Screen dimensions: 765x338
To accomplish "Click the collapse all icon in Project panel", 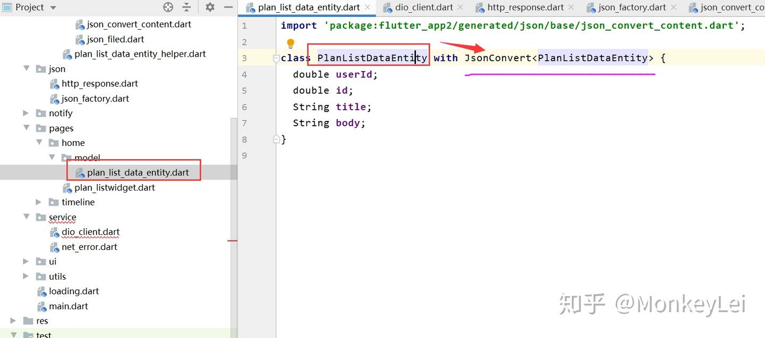I will (x=186, y=7).
